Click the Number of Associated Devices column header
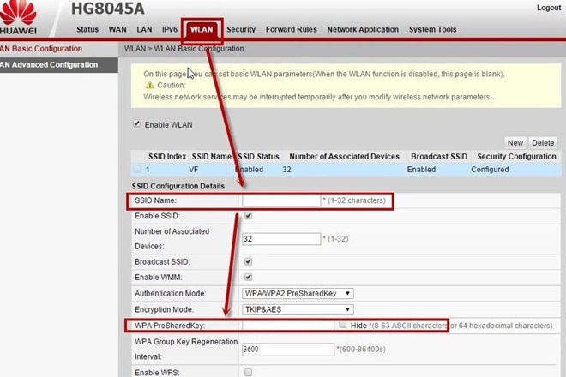 pyautogui.click(x=345, y=157)
